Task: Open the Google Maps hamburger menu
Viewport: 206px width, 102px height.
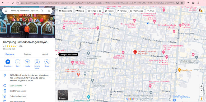Action: pyautogui.click(x=6, y=11)
